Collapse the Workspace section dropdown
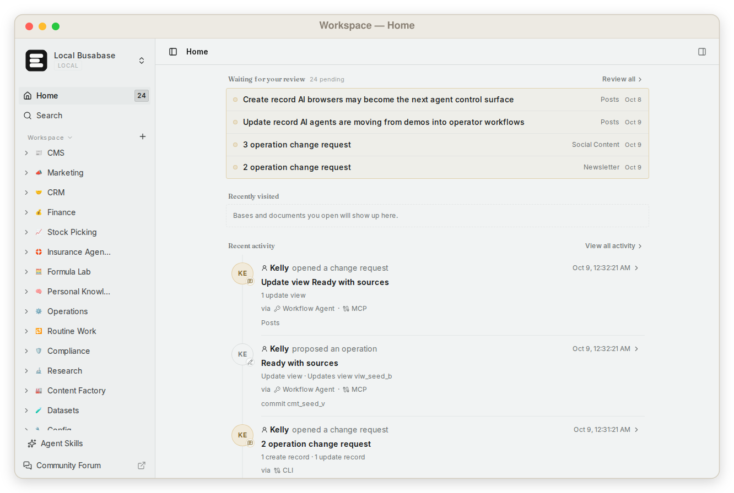The width and height of the screenshot is (734, 493). pos(50,138)
